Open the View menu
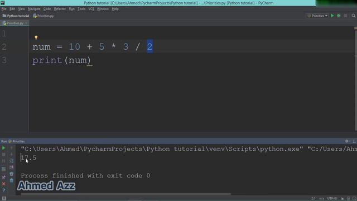The height and width of the screenshot is (201, 357). click(21, 9)
